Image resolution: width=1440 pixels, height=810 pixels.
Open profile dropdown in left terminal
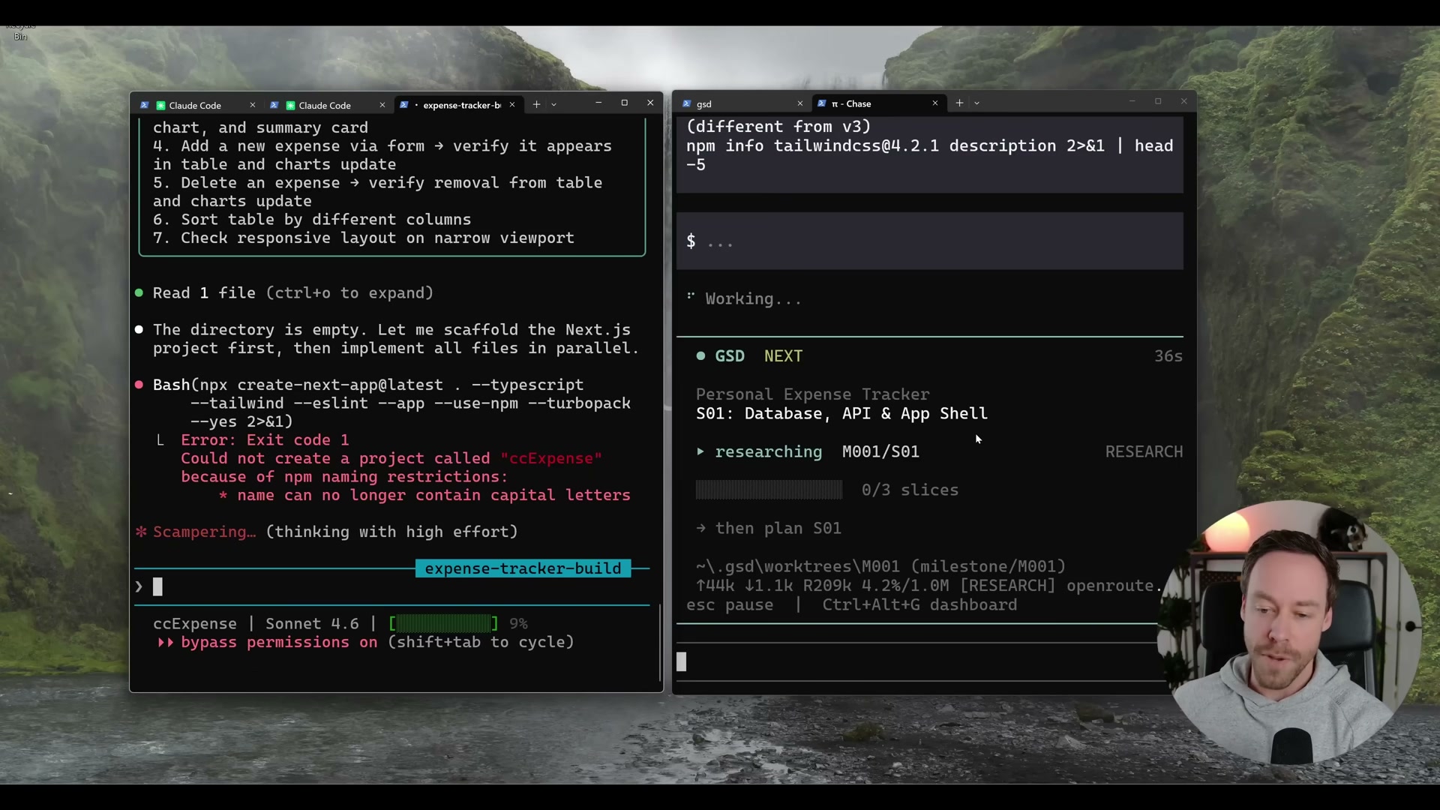(554, 105)
